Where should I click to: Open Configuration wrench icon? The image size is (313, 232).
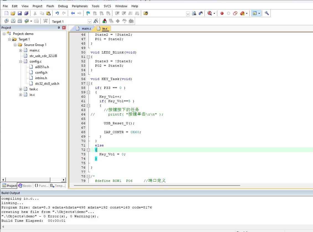tap(267, 13)
